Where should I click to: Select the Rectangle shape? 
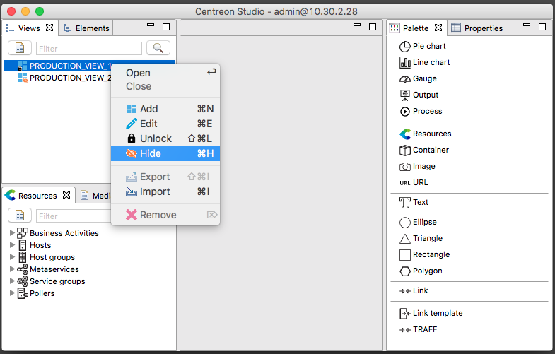click(424, 255)
